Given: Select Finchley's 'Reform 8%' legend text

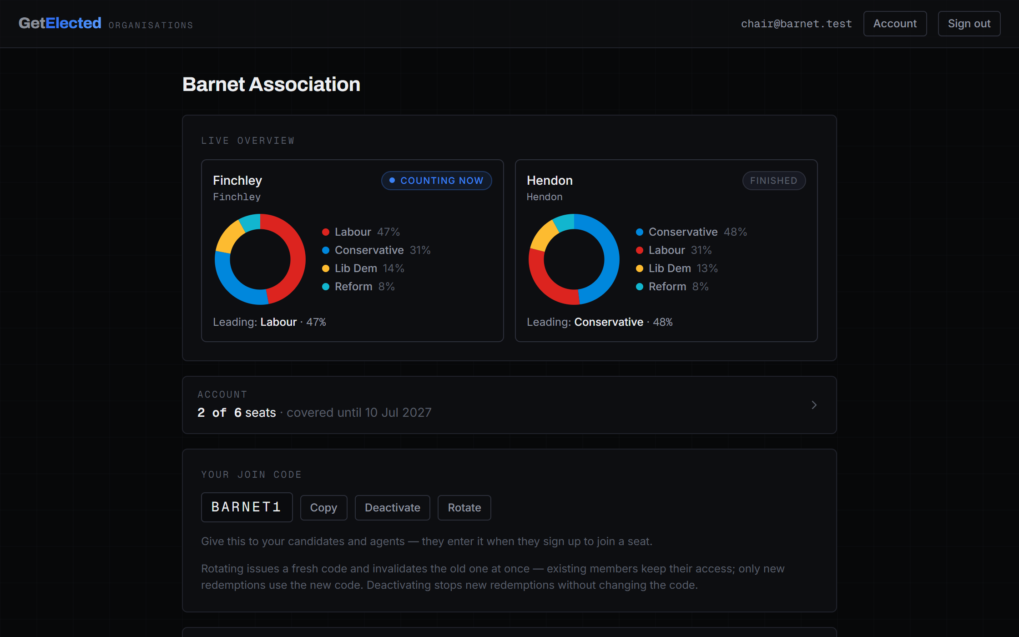Looking at the screenshot, I should click(364, 287).
